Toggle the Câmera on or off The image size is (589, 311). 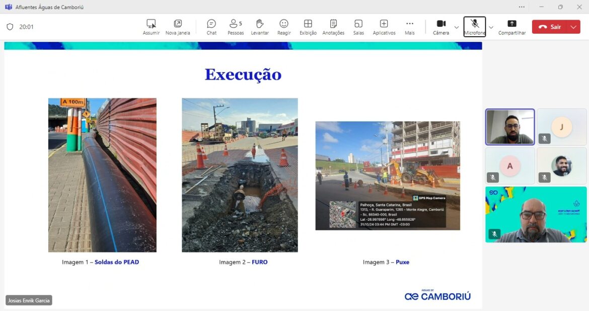coord(441,27)
